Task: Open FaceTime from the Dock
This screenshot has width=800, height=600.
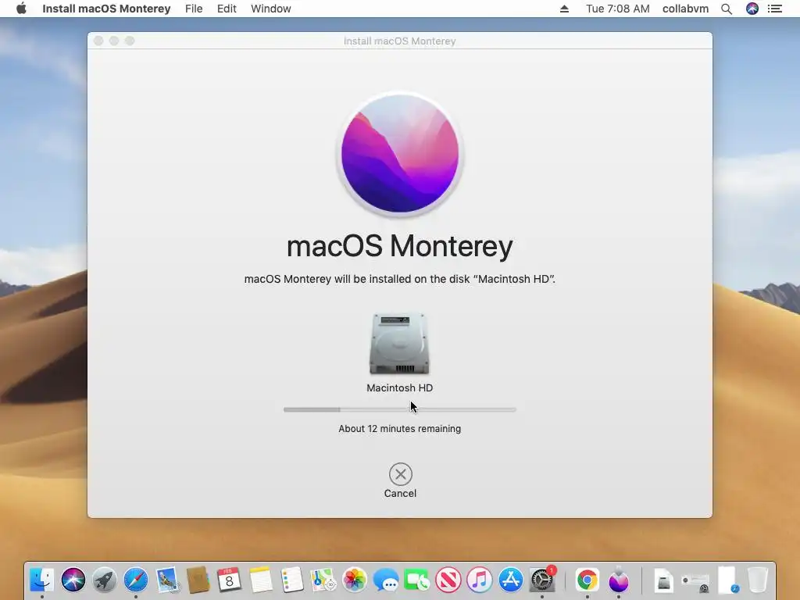Action: coord(417,580)
